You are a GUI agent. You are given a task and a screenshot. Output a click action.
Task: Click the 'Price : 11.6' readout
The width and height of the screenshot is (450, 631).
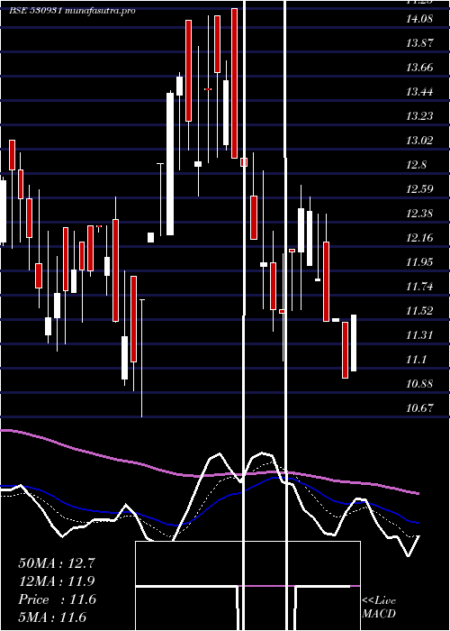pos(57,599)
